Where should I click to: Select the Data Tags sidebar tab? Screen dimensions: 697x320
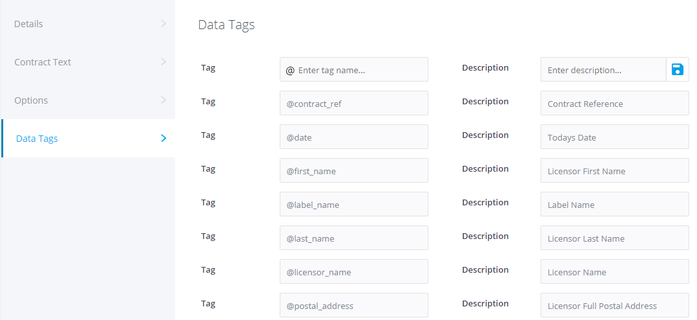click(x=37, y=139)
